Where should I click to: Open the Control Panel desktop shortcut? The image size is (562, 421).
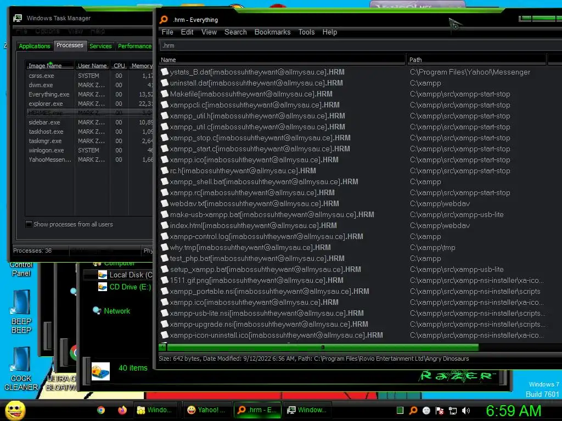pos(21,269)
